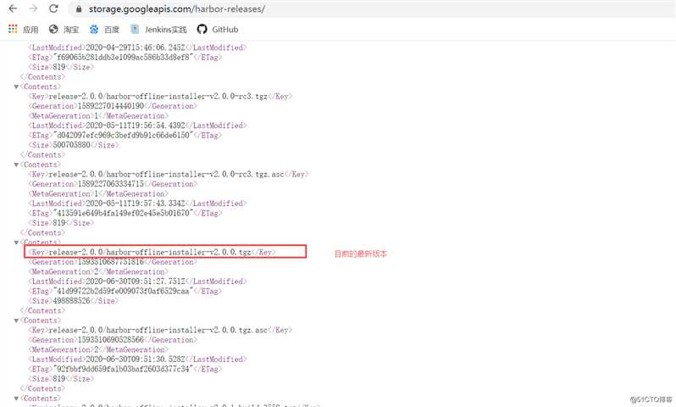Select Generation value 1593510687751816

click(x=111, y=262)
